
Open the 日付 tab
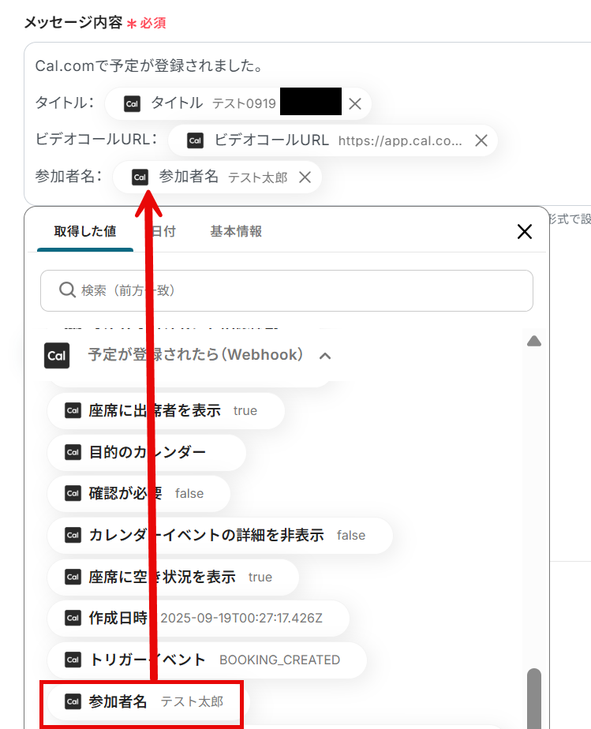pos(163,231)
